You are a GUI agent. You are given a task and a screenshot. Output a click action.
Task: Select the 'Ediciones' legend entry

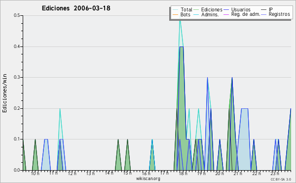tap(208, 9)
